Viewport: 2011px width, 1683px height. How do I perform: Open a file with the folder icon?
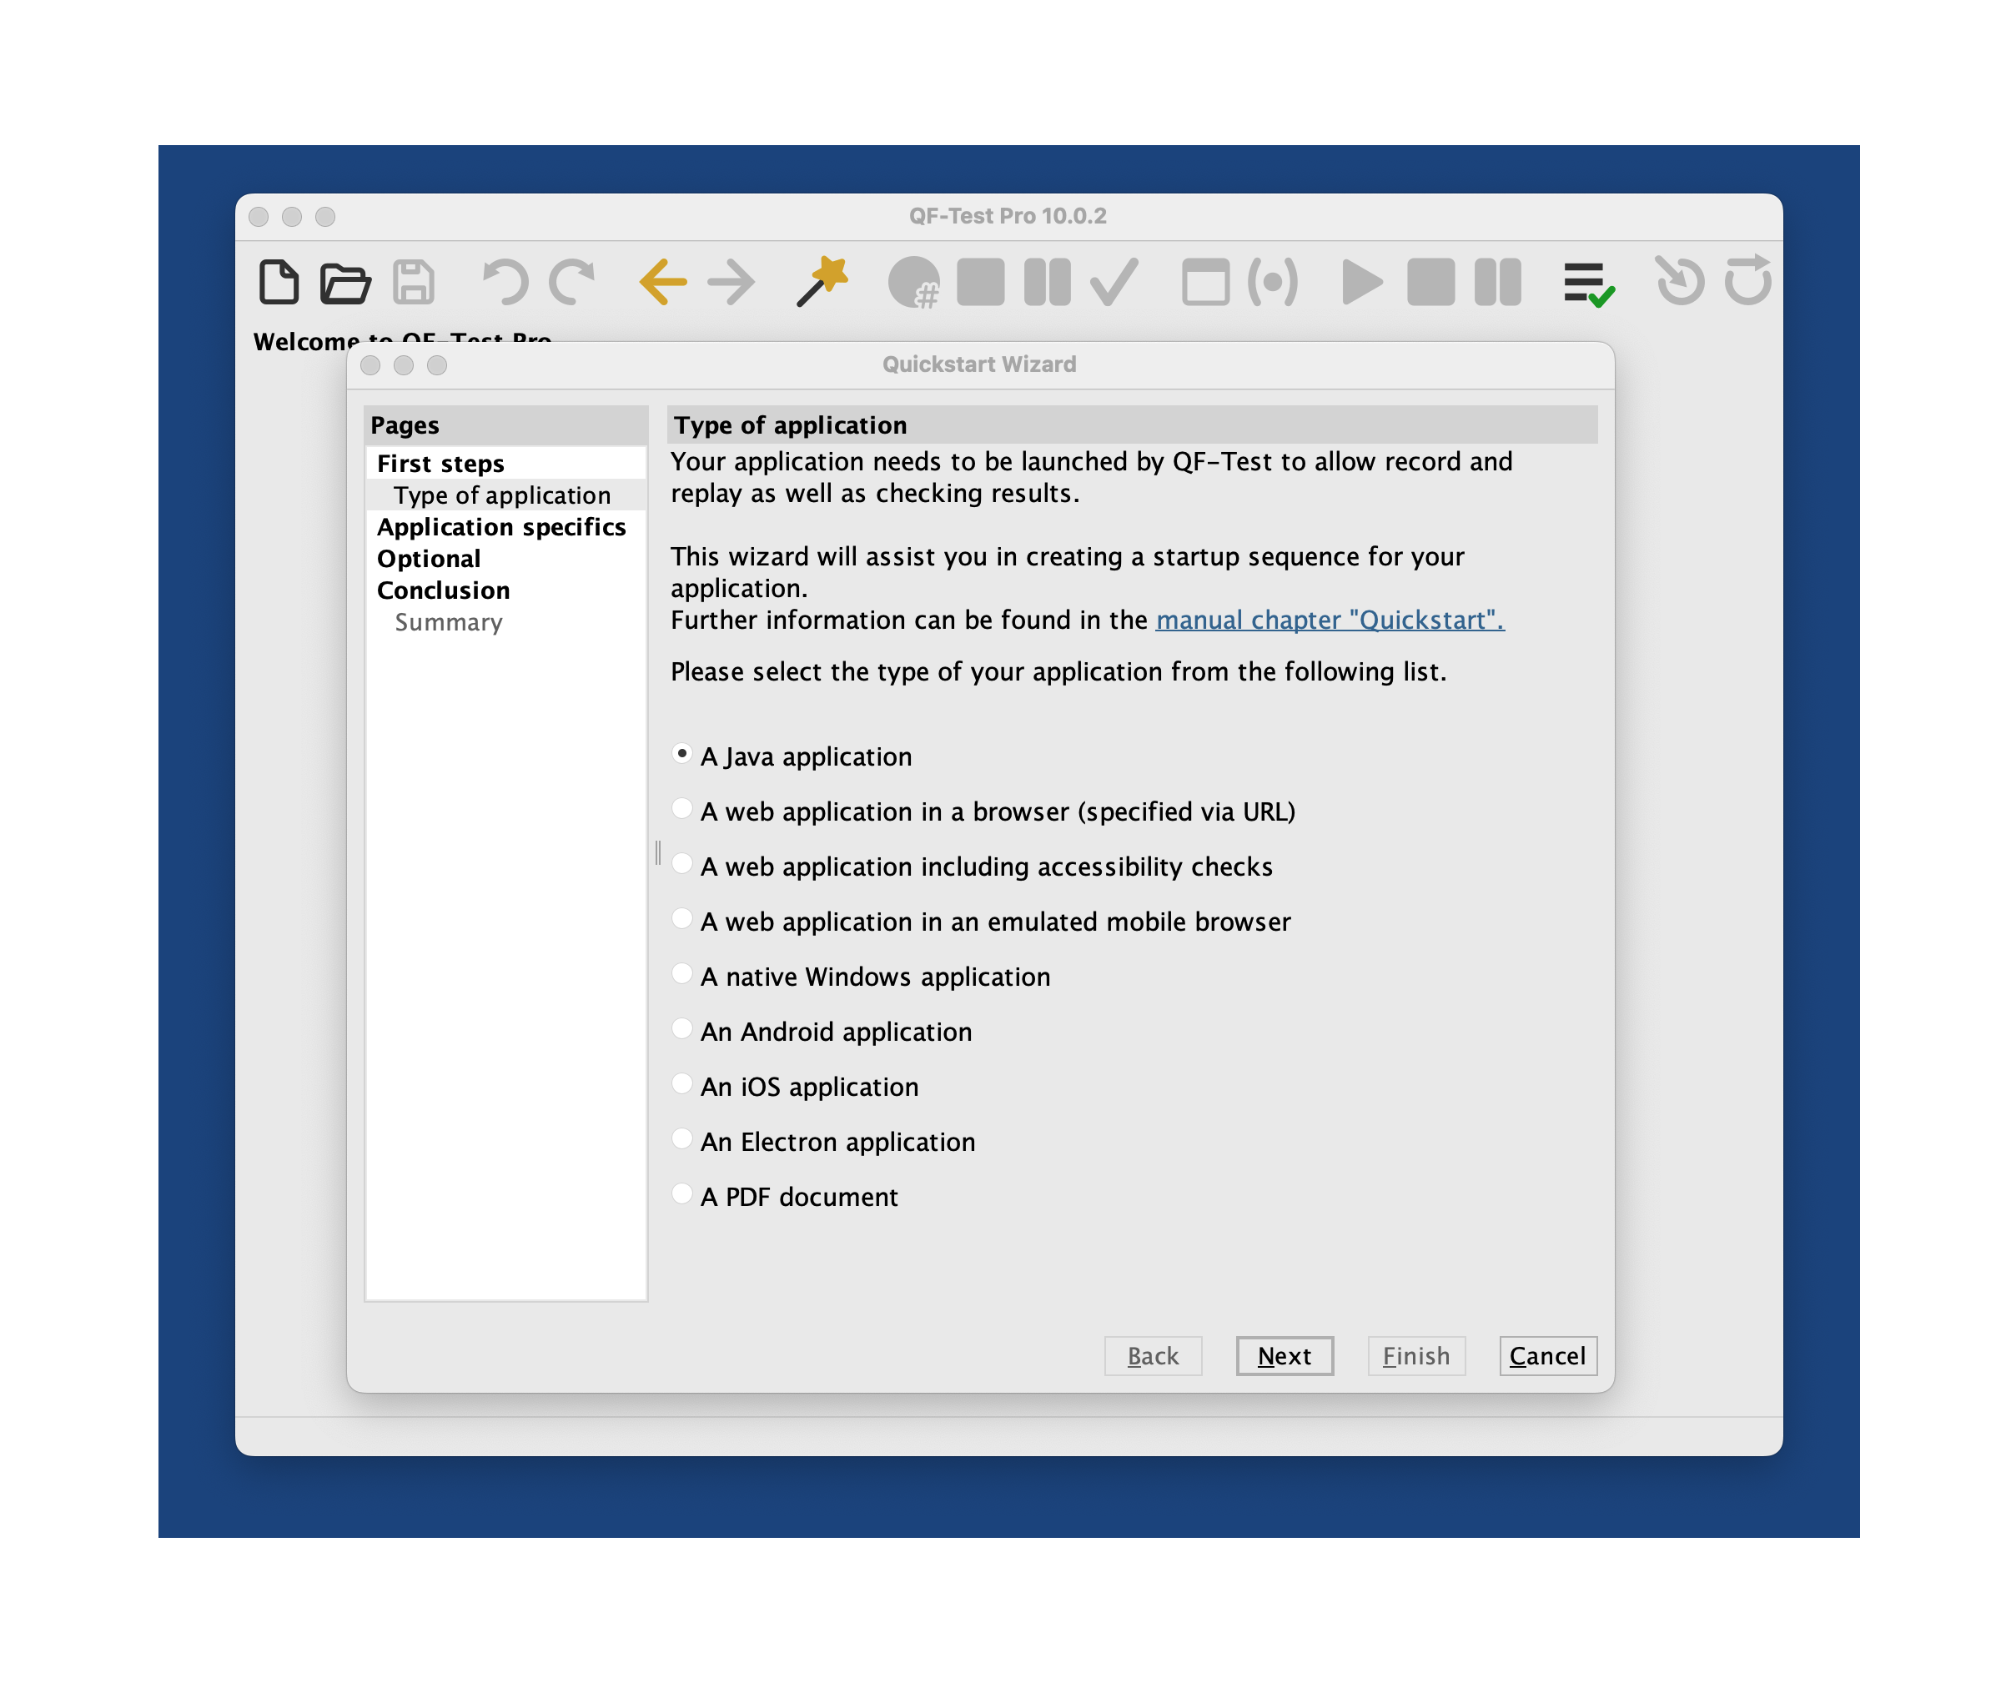pos(344,283)
